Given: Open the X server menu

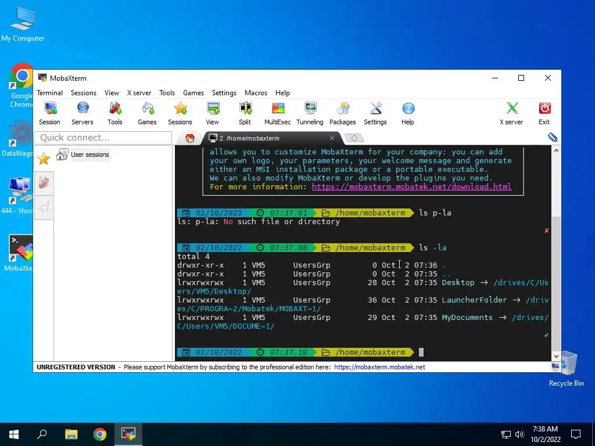Looking at the screenshot, I should [139, 93].
